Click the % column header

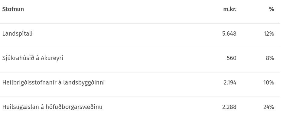coord(271,9)
